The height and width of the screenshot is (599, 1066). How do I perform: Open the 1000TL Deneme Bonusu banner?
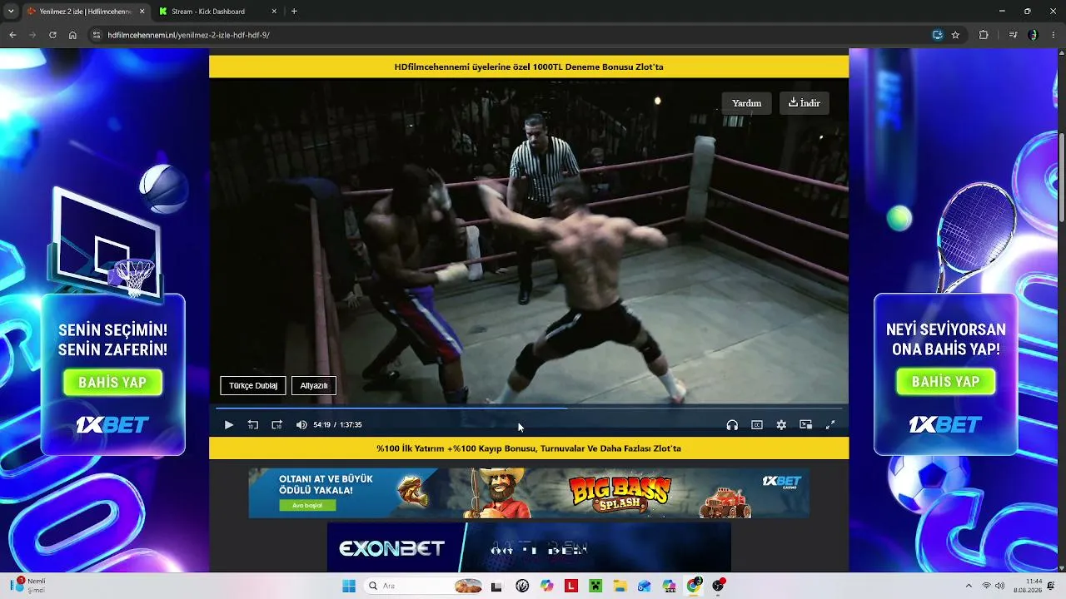pyautogui.click(x=529, y=67)
